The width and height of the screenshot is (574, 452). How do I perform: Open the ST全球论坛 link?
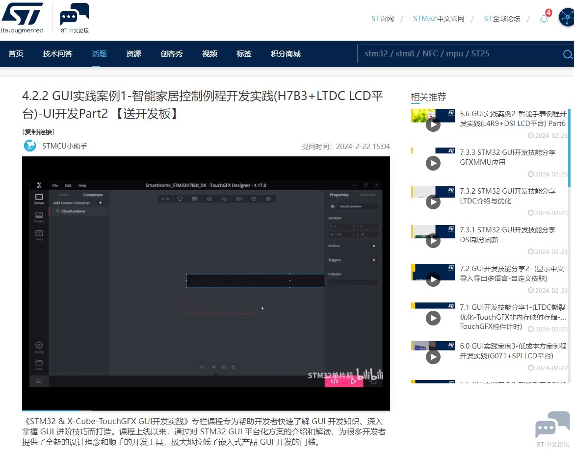pyautogui.click(x=502, y=19)
